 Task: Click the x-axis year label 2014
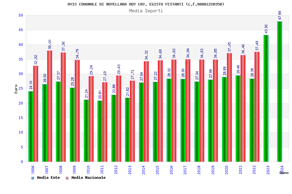143,170
